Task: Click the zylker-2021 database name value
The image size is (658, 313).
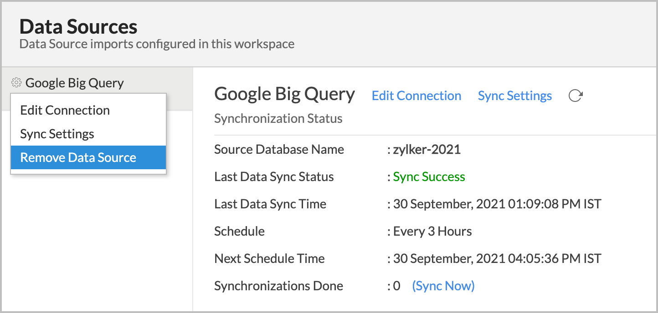Action: pos(427,150)
